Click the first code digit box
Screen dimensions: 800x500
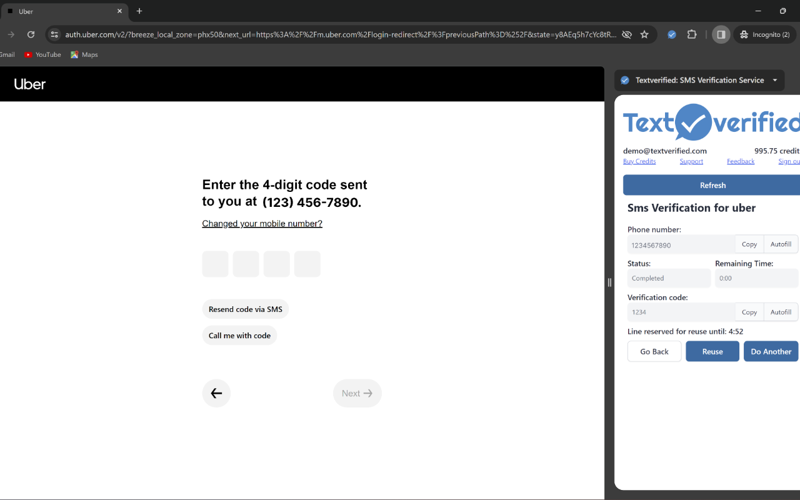pyautogui.click(x=215, y=264)
